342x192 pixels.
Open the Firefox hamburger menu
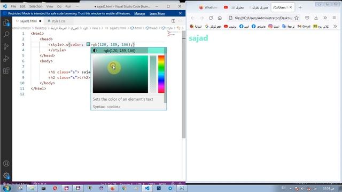point(334,18)
